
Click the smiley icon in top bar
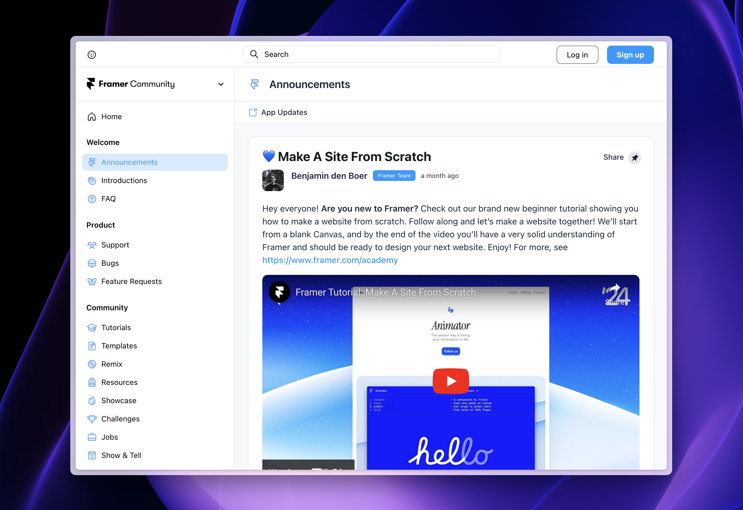pos(92,55)
